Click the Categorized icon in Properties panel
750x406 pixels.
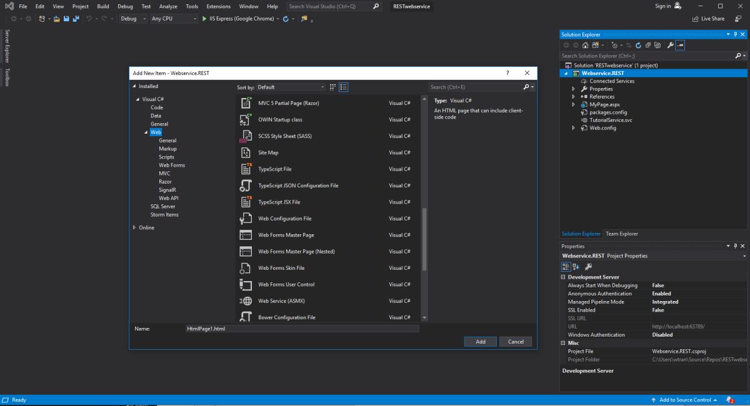pos(566,266)
